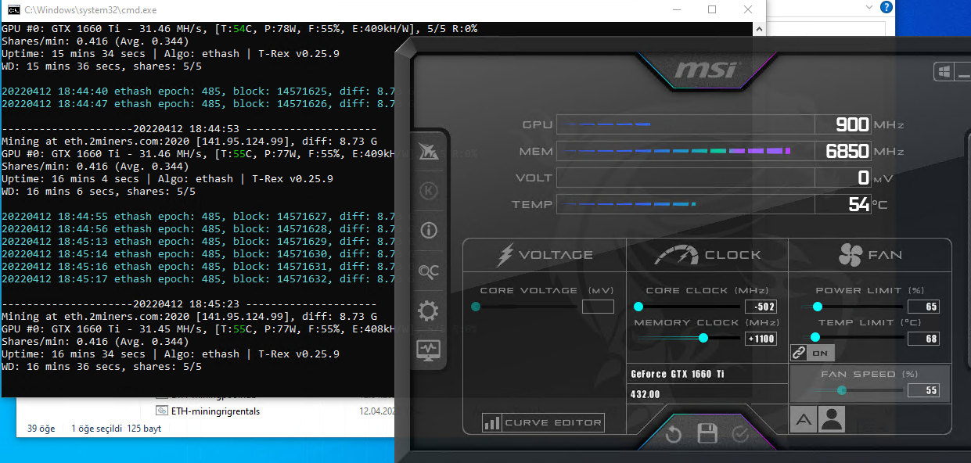Click the power limit slider handle
Screen dimensions: 971x463
coord(818,307)
